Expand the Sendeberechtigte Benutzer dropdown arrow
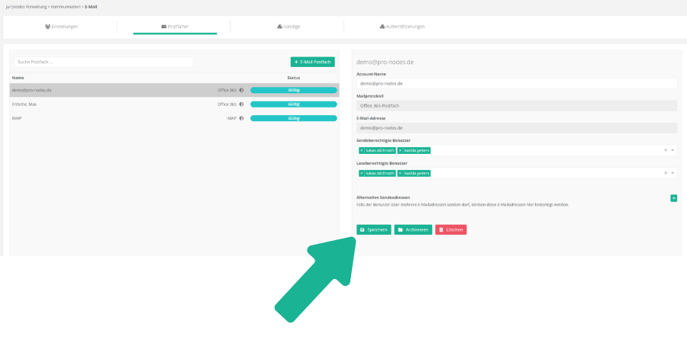Screen dimensions: 687x343 tap(672, 151)
